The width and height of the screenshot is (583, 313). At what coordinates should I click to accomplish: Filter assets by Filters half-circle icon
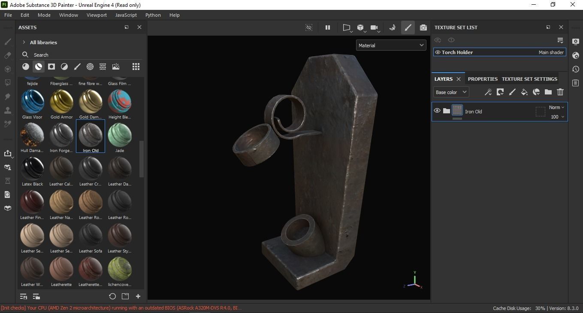[64, 67]
